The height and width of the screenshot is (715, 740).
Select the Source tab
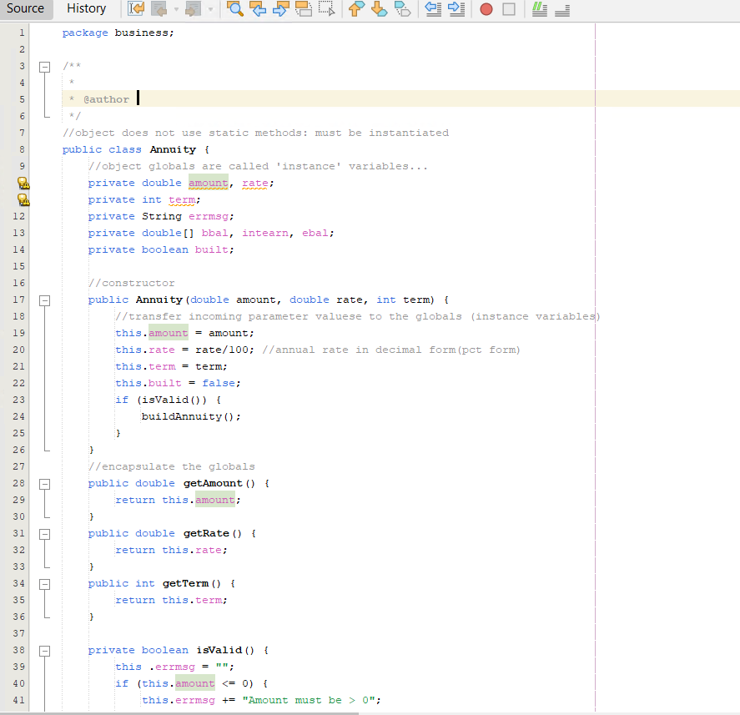click(26, 9)
